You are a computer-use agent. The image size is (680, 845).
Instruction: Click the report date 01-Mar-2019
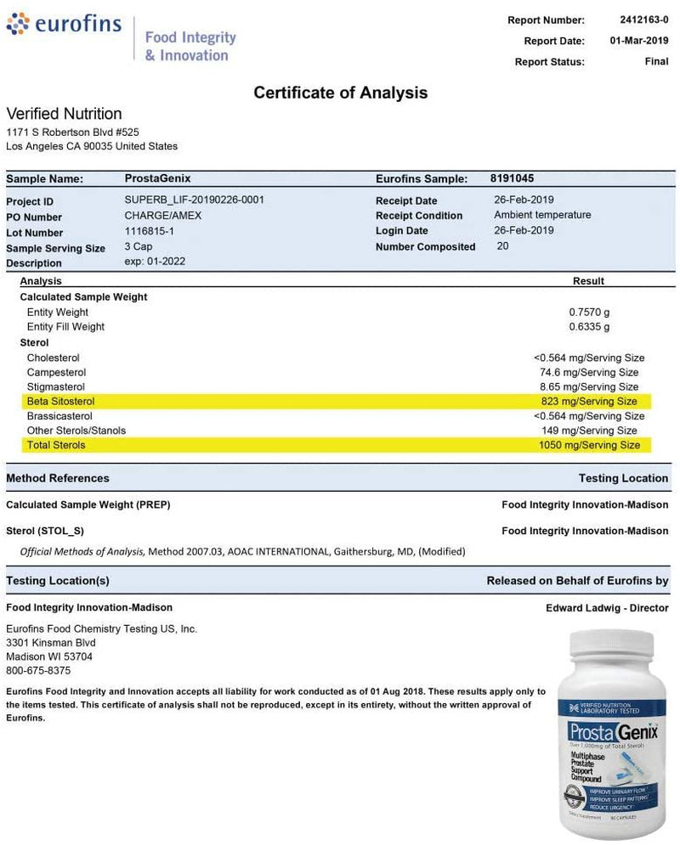(x=638, y=41)
